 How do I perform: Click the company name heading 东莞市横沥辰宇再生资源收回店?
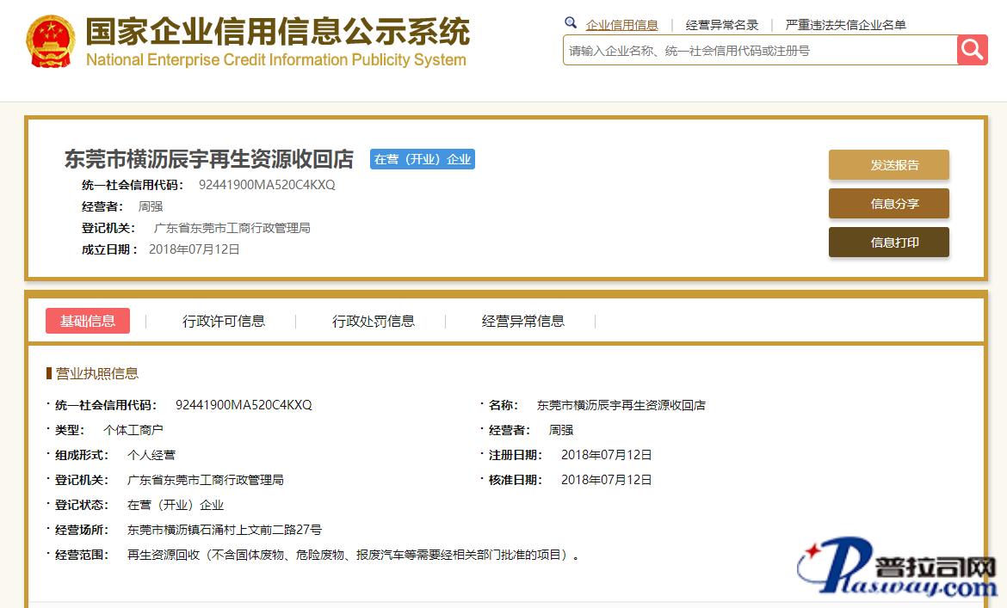[x=209, y=159]
